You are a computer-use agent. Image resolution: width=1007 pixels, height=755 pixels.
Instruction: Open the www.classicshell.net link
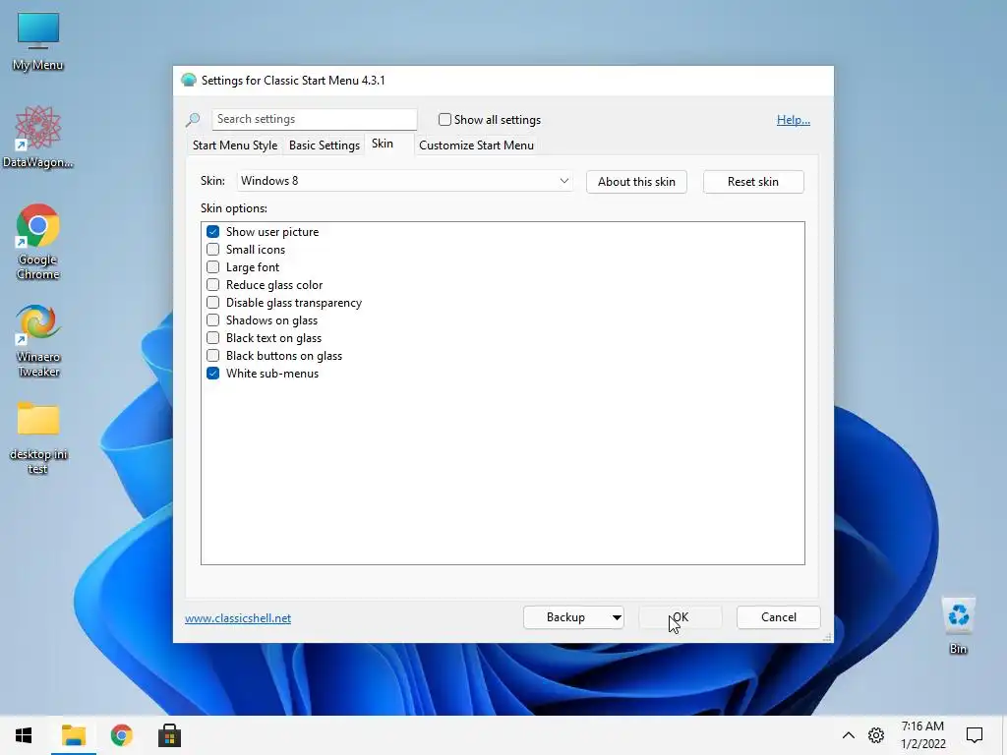[x=238, y=618]
